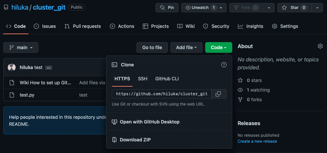Open the Star lists dropdown arrow
Screen dimensions: 327x153
tap(317, 8)
